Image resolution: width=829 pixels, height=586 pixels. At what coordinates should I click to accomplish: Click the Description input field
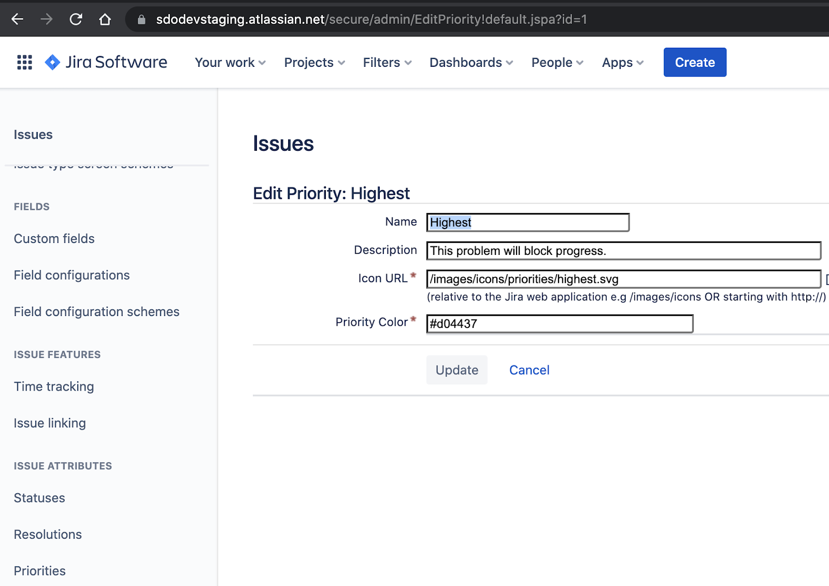624,251
